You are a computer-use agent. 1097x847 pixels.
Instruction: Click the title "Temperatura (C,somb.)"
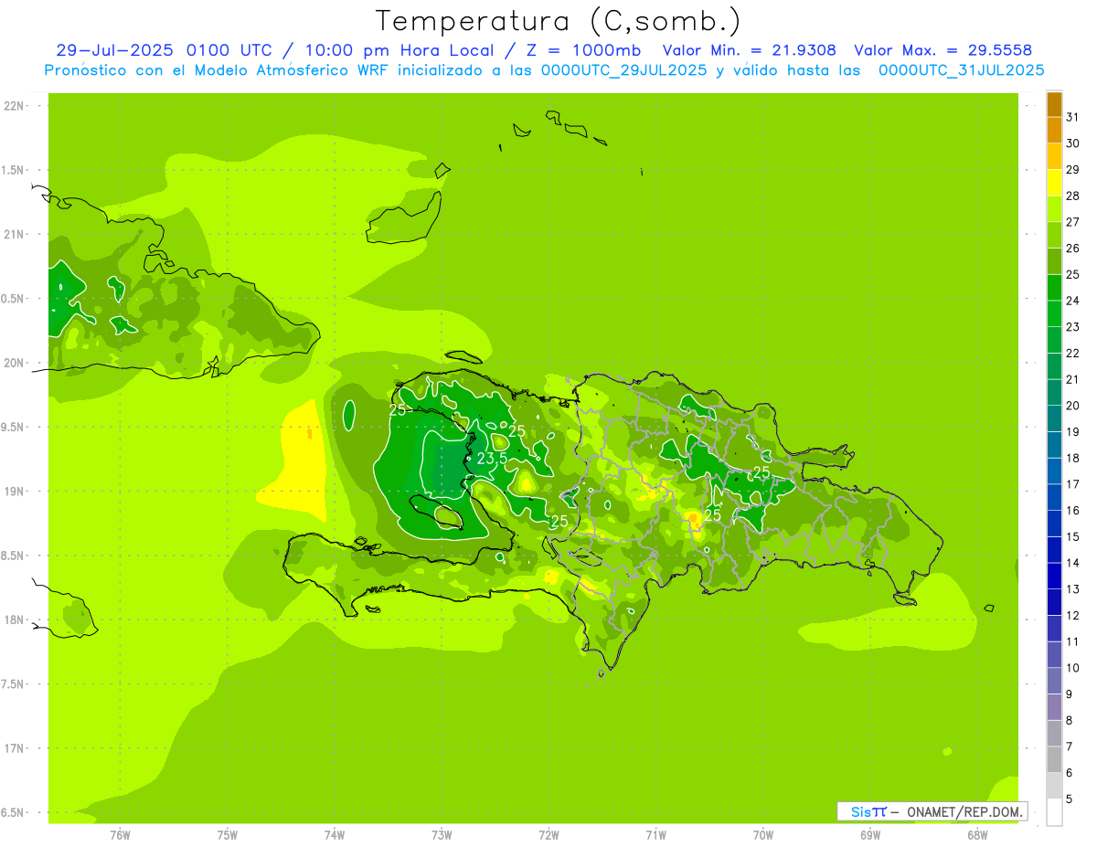[x=558, y=21]
